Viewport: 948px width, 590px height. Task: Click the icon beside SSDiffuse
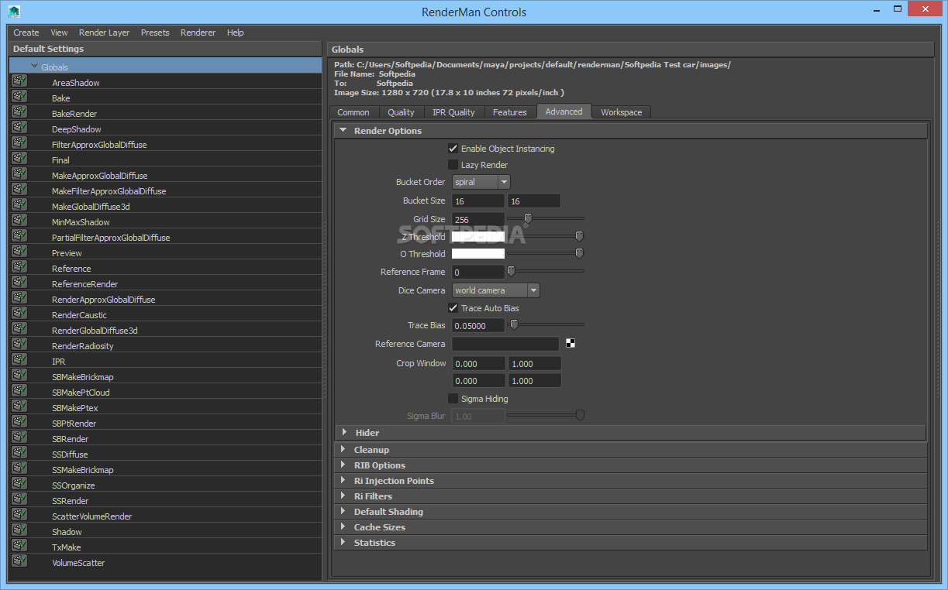pos(19,454)
